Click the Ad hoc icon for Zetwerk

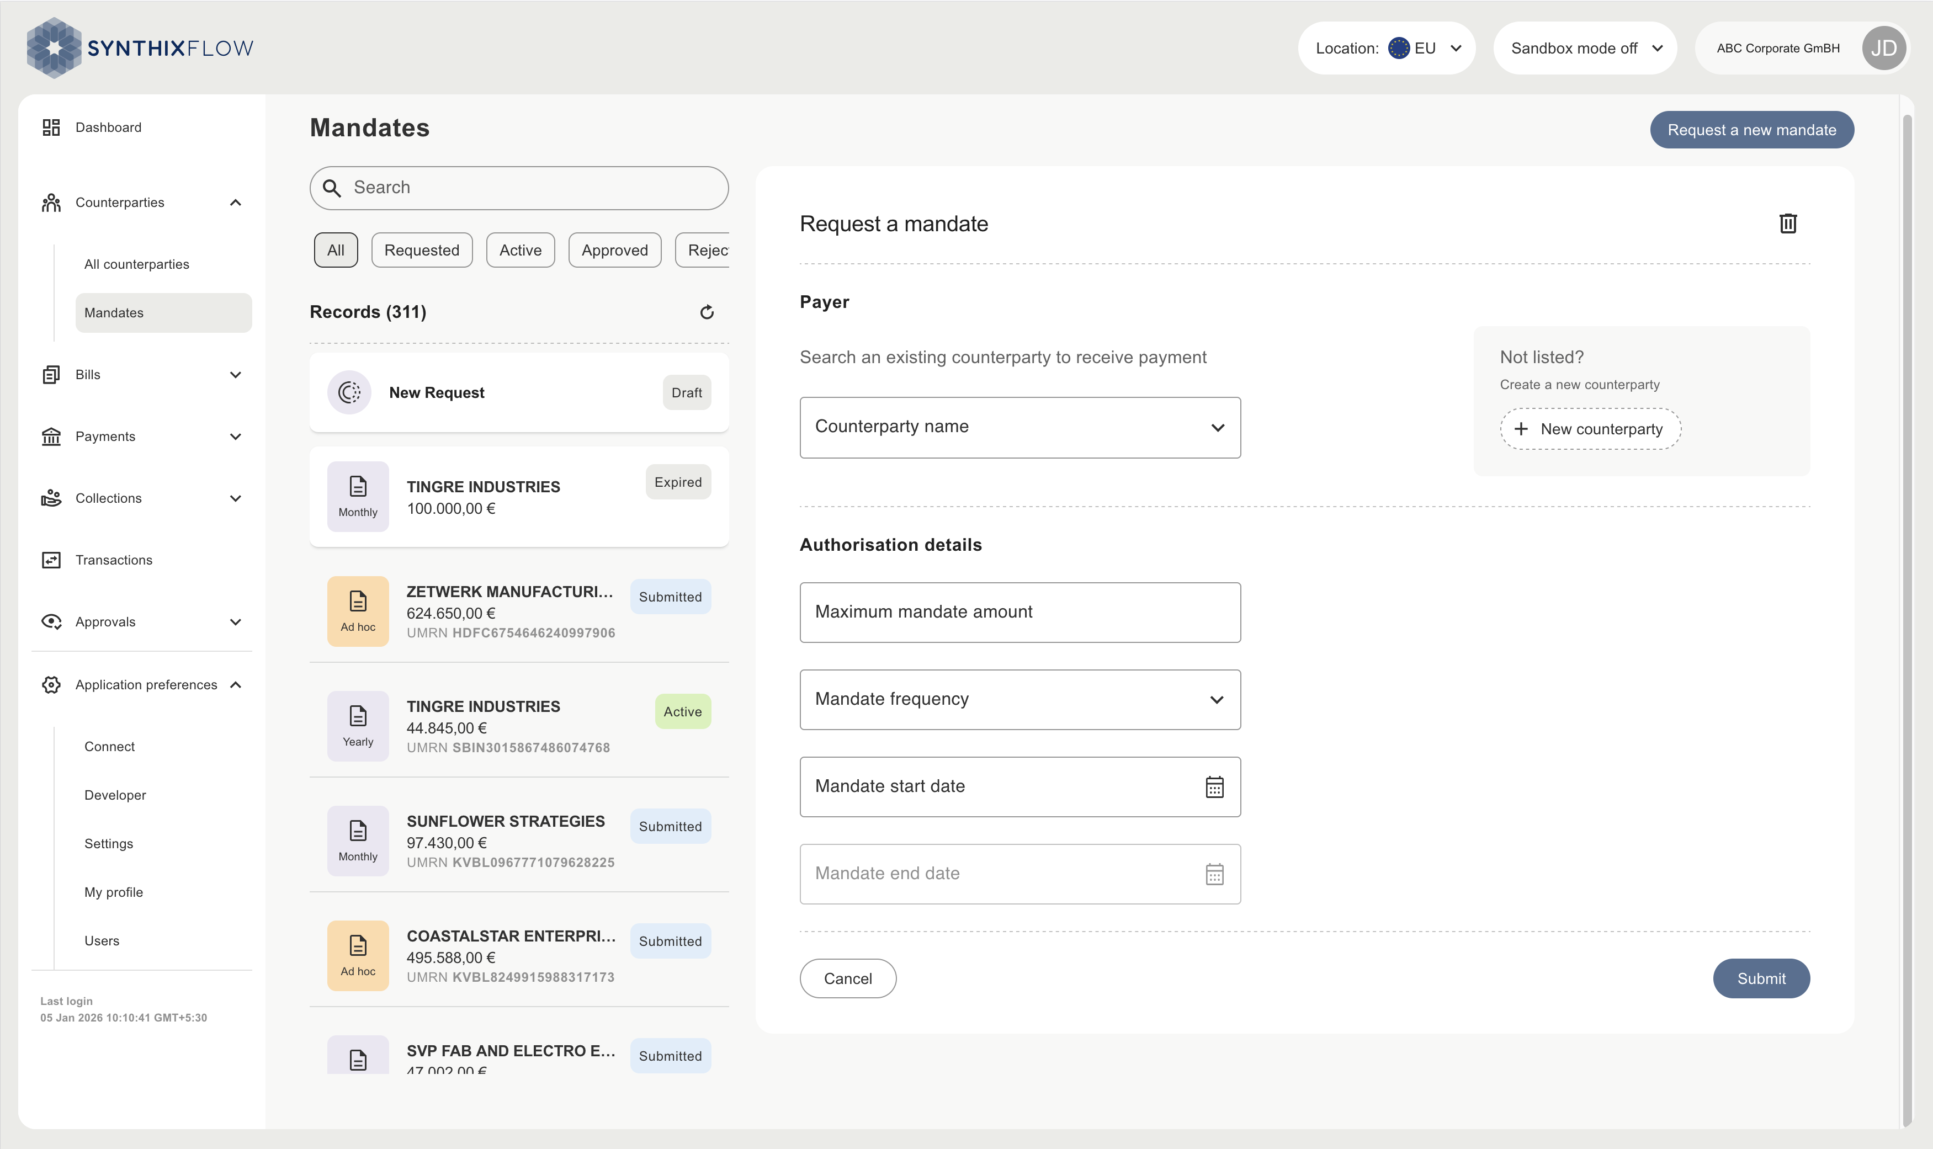(x=358, y=611)
